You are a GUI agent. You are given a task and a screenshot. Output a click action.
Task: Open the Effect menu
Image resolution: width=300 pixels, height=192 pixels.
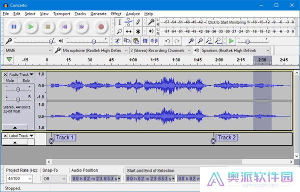coord(116,14)
